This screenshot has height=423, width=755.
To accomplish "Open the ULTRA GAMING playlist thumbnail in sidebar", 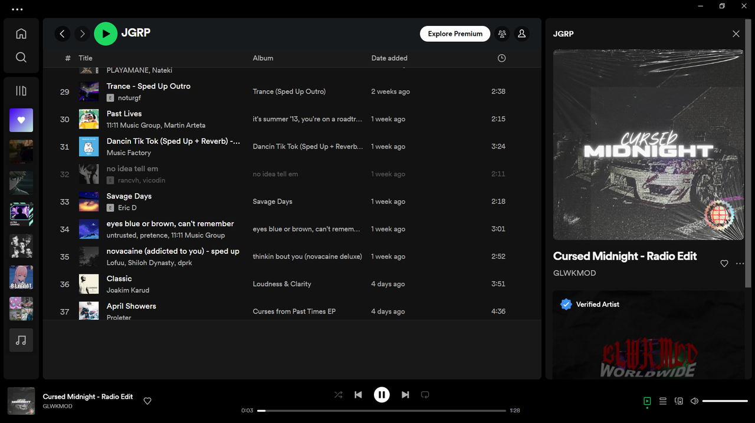I will coord(21,214).
